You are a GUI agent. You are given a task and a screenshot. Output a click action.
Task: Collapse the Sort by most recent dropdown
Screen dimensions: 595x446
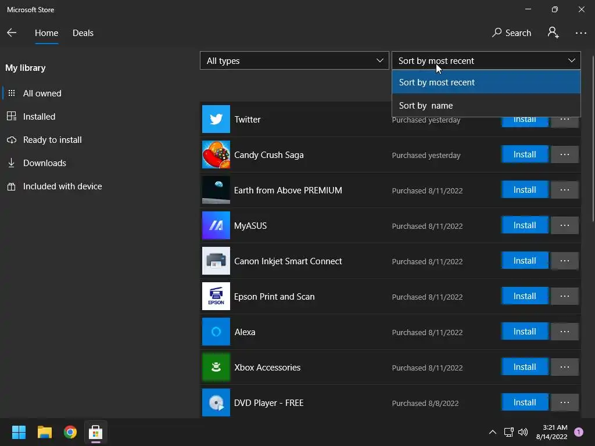click(x=486, y=60)
